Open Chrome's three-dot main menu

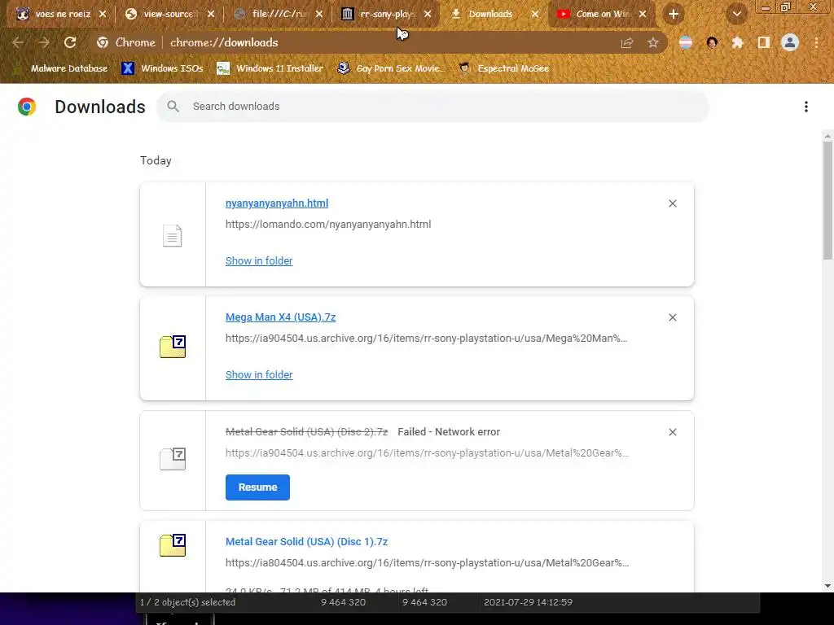816,42
